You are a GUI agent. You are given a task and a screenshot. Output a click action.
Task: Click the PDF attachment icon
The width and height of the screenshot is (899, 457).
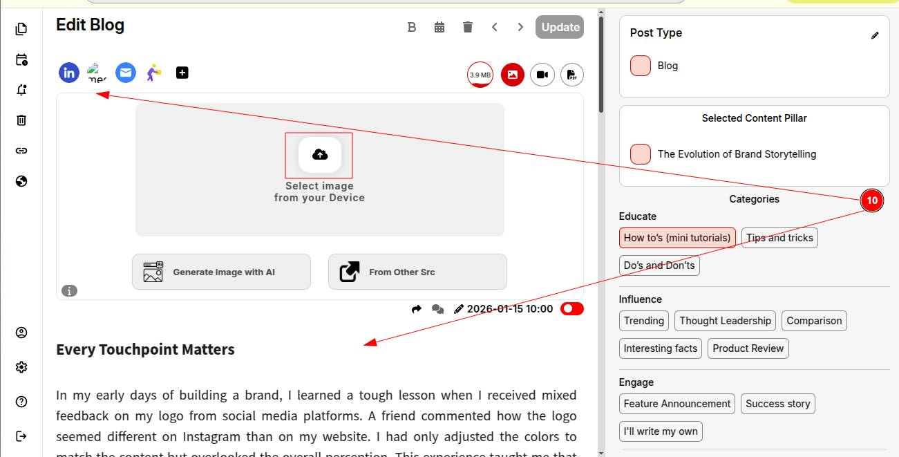572,75
